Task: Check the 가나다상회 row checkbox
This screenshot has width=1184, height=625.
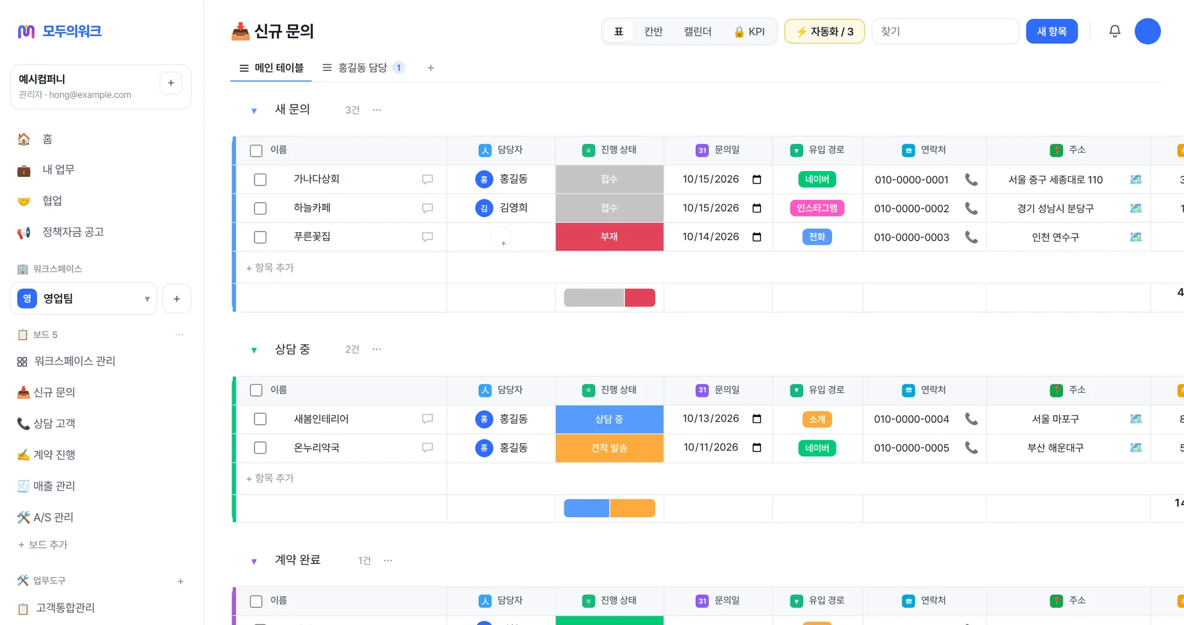Action: pos(260,180)
